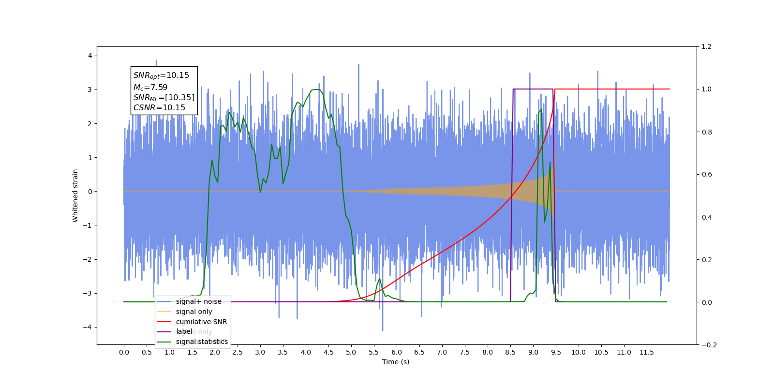
Task: Click x-axis tick label 2.0
Action: click(215, 352)
